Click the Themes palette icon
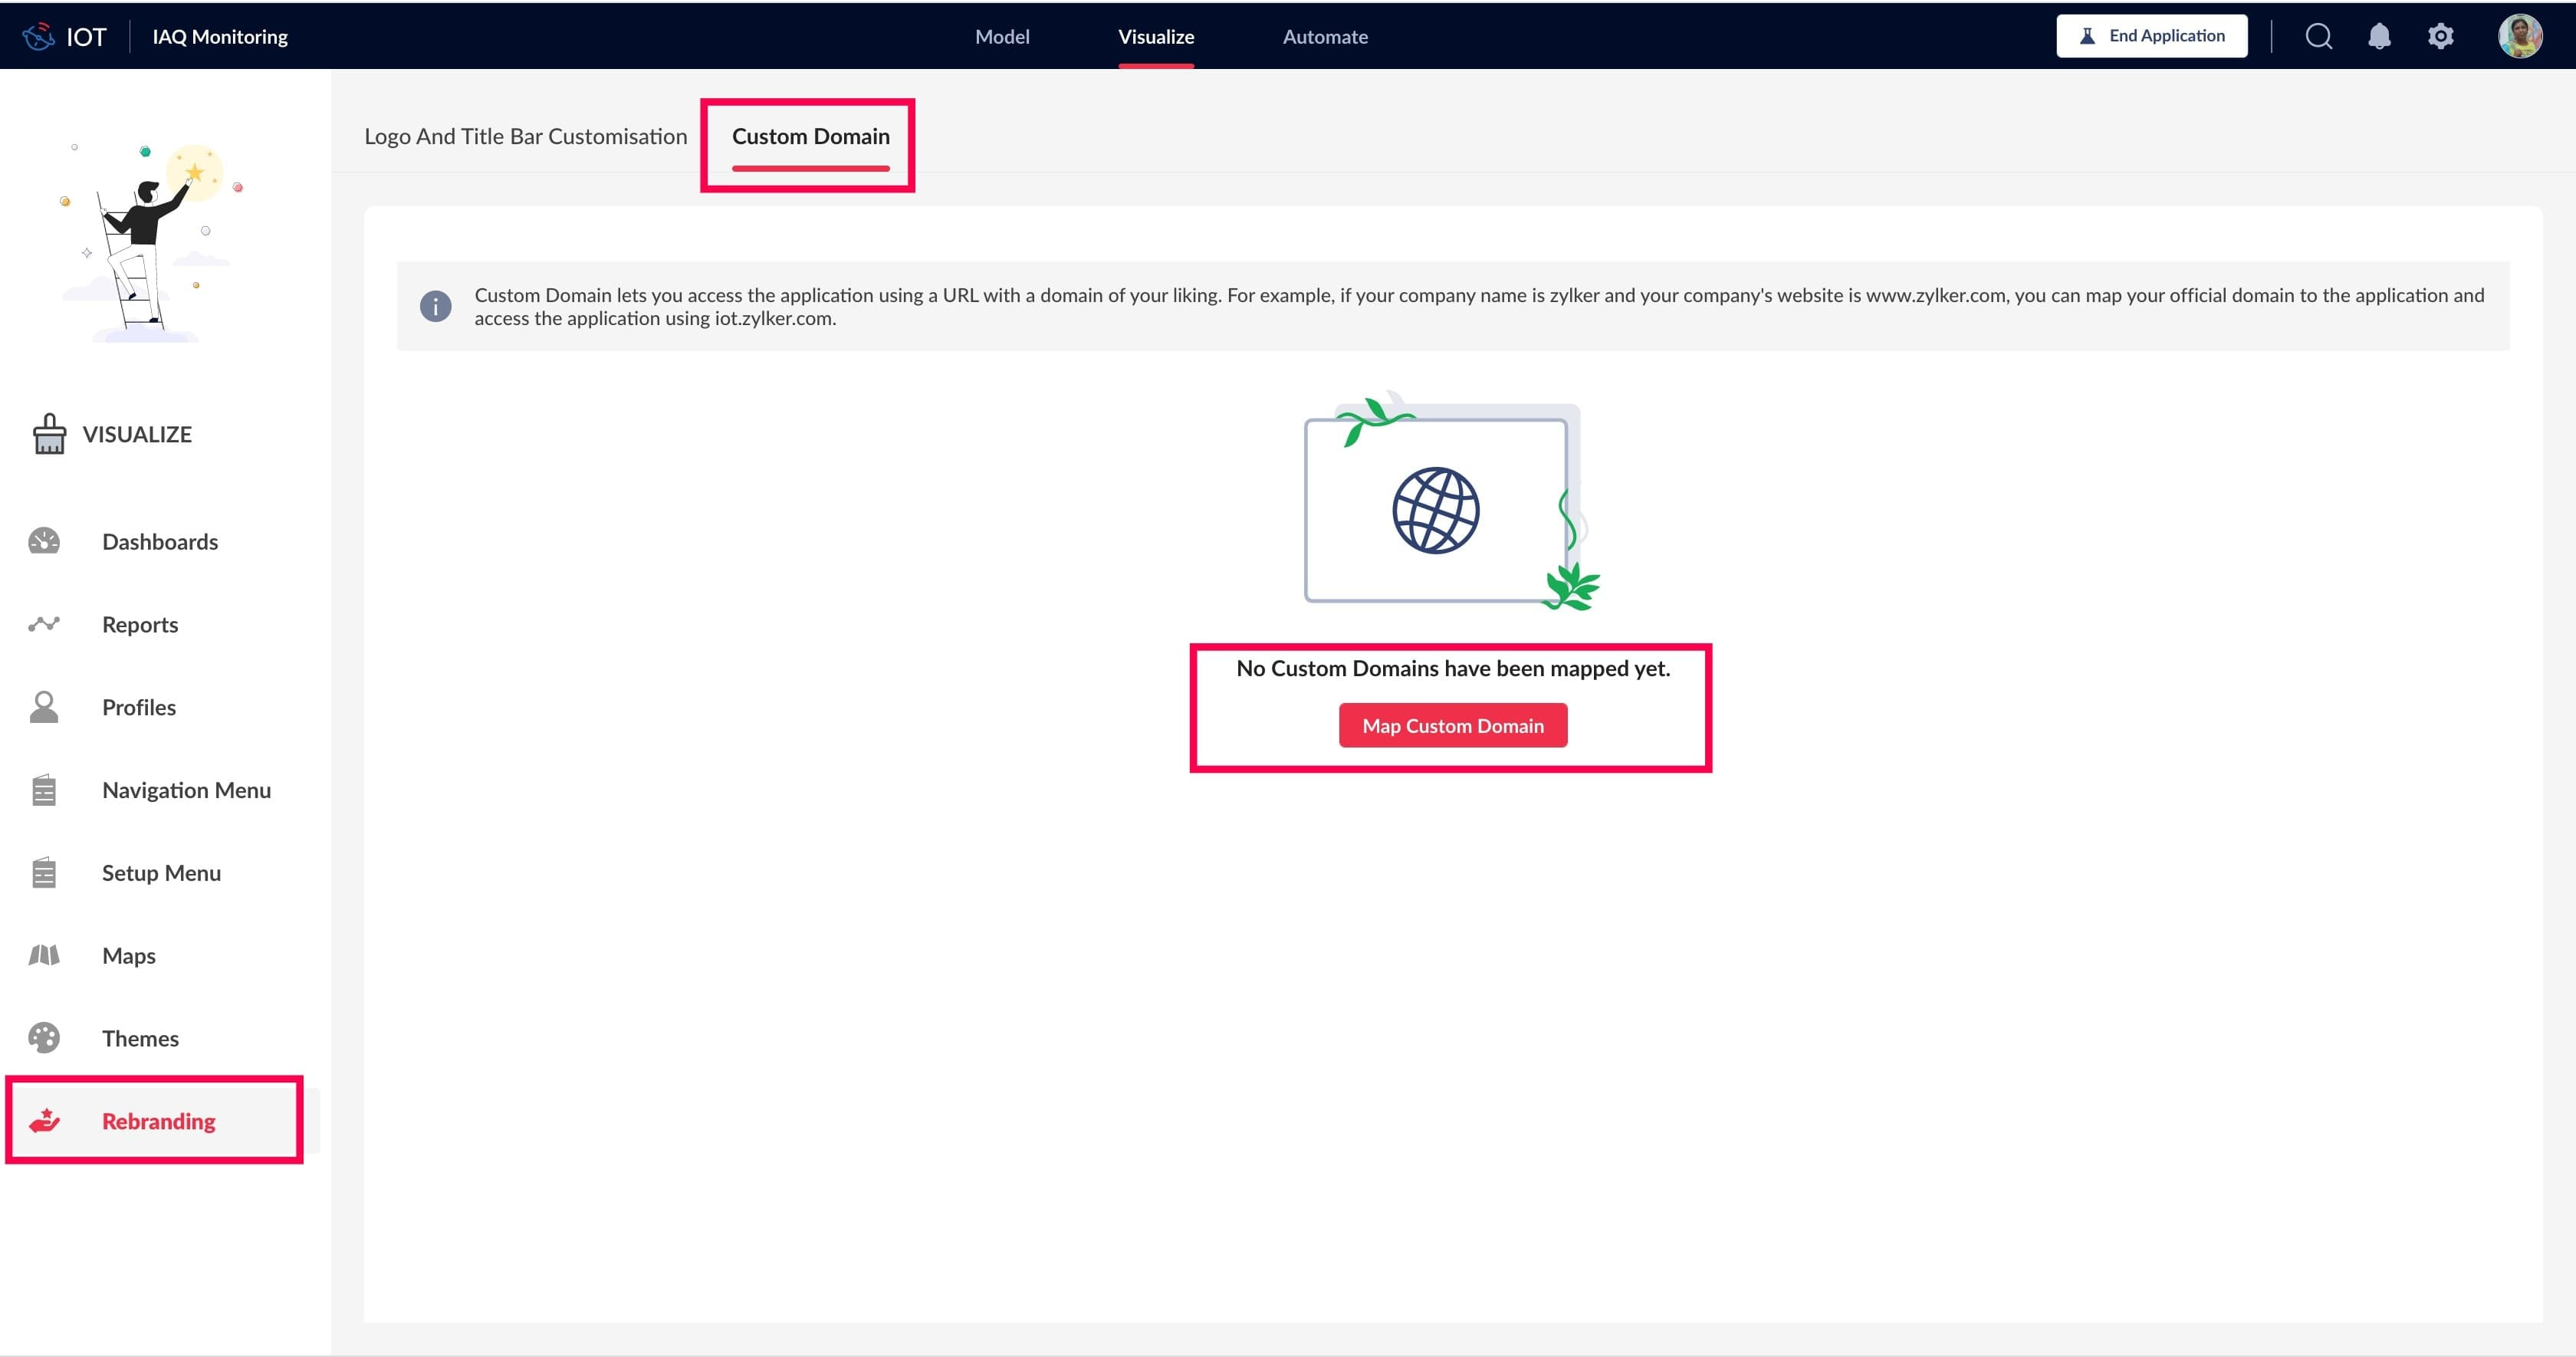 [x=44, y=1038]
